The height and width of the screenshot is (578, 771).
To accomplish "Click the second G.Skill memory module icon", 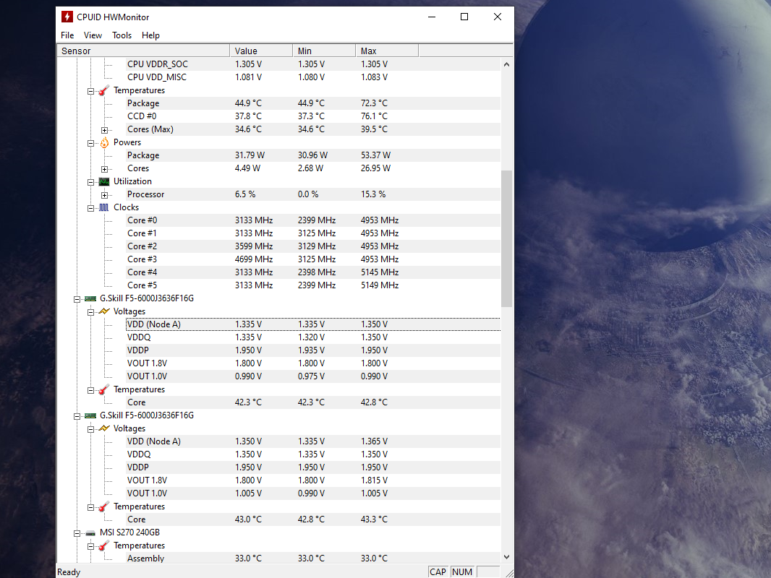I will pyautogui.click(x=90, y=415).
